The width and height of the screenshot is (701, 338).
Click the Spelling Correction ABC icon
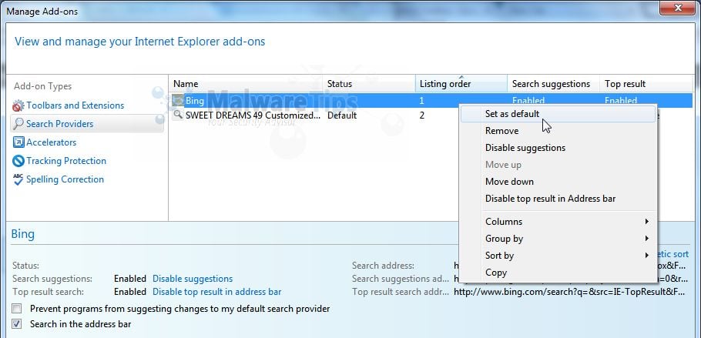point(18,179)
